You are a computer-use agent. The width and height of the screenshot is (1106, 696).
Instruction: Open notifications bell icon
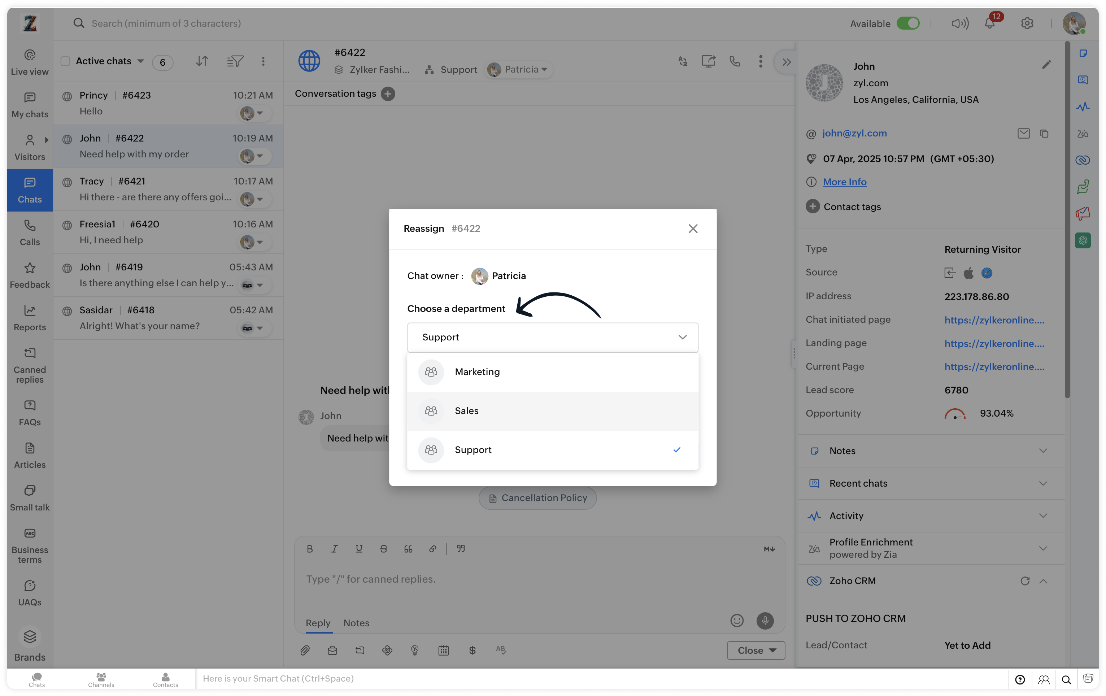click(989, 23)
